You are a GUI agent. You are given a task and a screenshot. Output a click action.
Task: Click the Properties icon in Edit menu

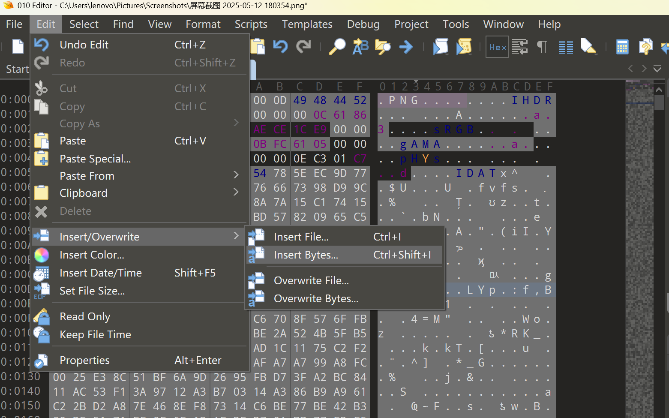41,361
